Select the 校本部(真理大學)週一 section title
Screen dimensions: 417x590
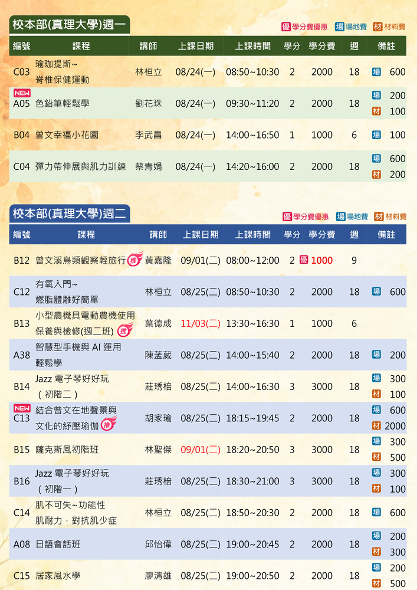[69, 24]
